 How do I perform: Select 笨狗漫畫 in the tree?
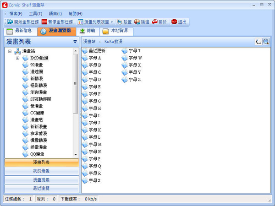point(38,92)
